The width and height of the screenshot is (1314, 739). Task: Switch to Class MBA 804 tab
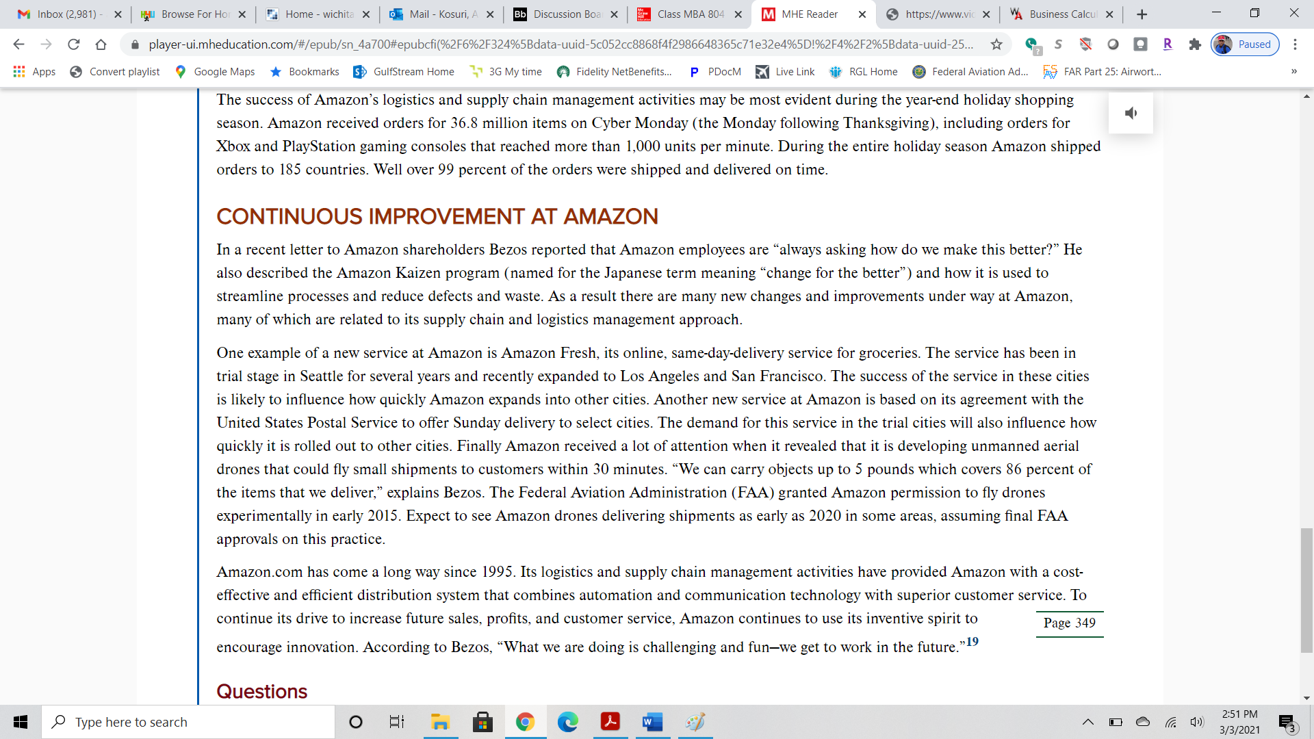(x=689, y=14)
